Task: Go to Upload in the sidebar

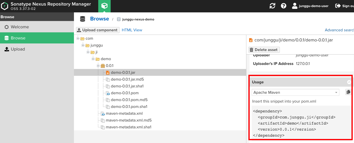Action: coord(18,49)
